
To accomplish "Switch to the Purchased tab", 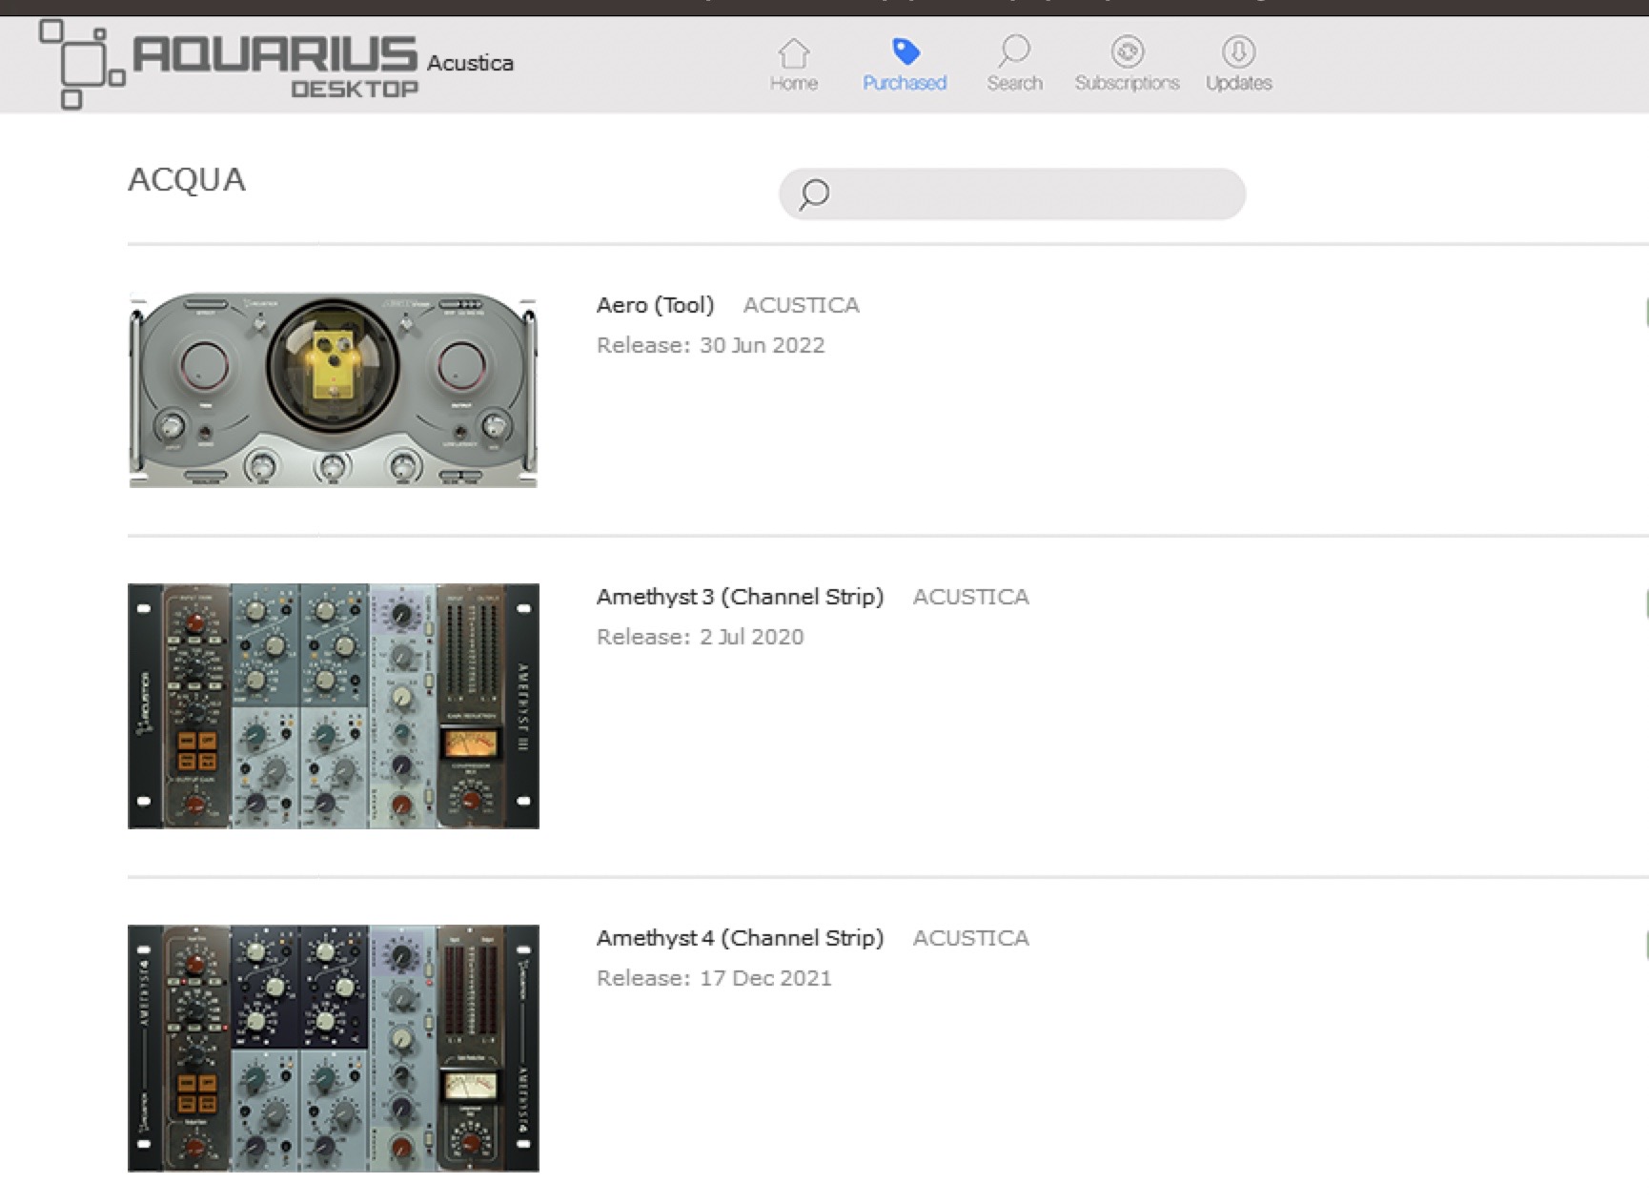I will (905, 64).
